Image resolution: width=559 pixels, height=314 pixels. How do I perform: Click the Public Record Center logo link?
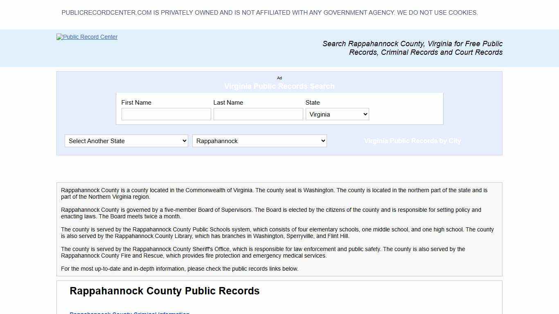point(87,37)
